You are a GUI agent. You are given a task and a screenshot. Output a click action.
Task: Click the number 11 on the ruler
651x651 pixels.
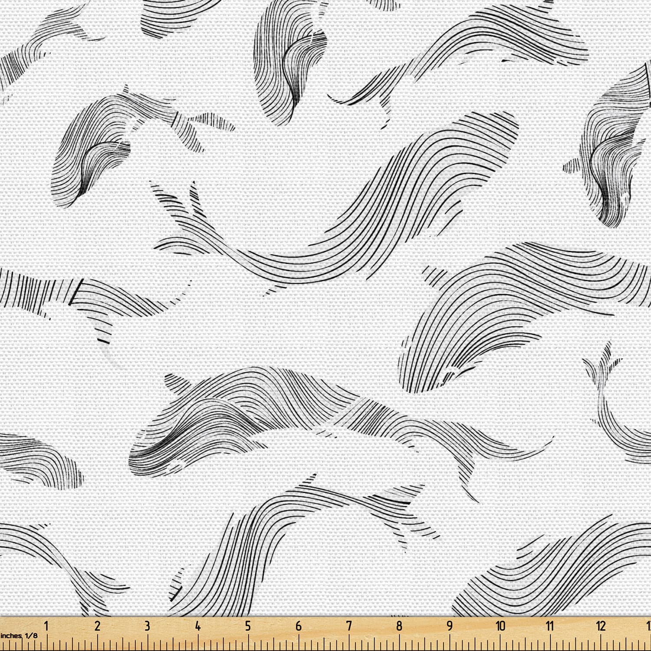[550, 625]
